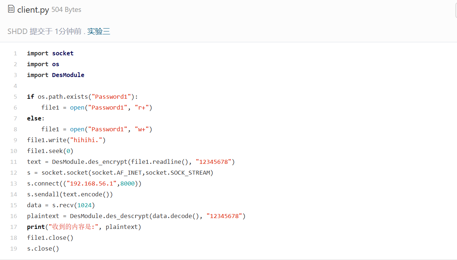Select line number 13 anchor
Viewport: 457px width, 260px height.
pos(14,183)
